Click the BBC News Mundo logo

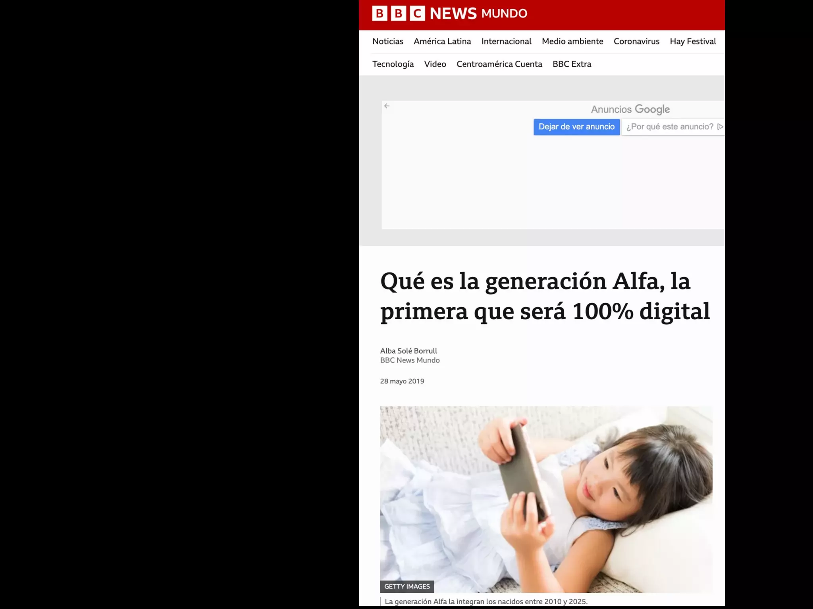(x=449, y=13)
